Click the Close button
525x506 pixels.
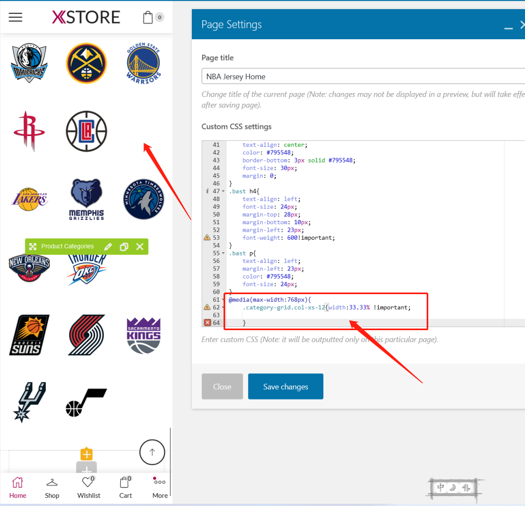222,387
